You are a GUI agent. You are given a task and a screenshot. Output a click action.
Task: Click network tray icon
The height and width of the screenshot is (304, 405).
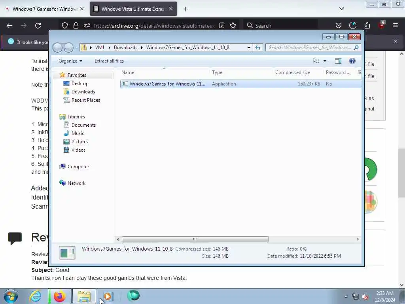tap(356, 297)
